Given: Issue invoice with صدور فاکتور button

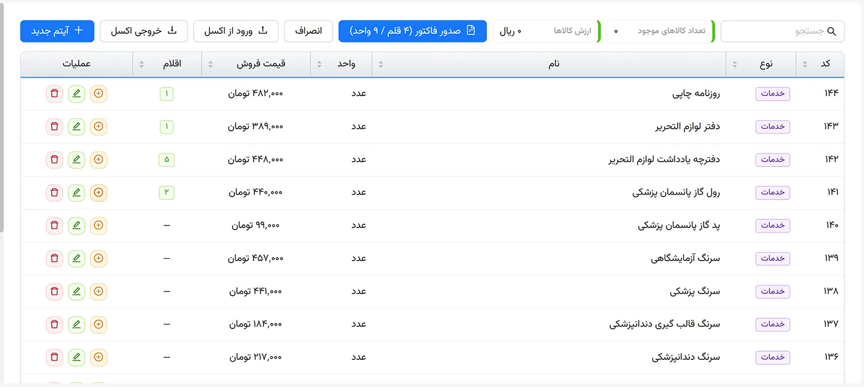Looking at the screenshot, I should coord(412,31).
